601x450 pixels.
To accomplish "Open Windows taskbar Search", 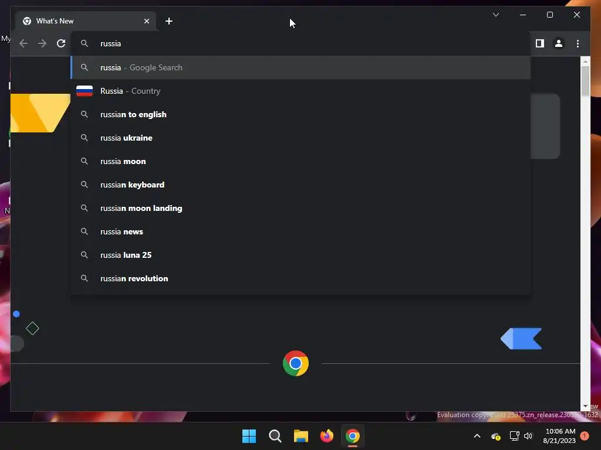I will click(x=275, y=436).
